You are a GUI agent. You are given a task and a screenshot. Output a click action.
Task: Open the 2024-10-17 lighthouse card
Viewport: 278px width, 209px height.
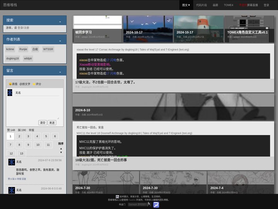(199, 29)
